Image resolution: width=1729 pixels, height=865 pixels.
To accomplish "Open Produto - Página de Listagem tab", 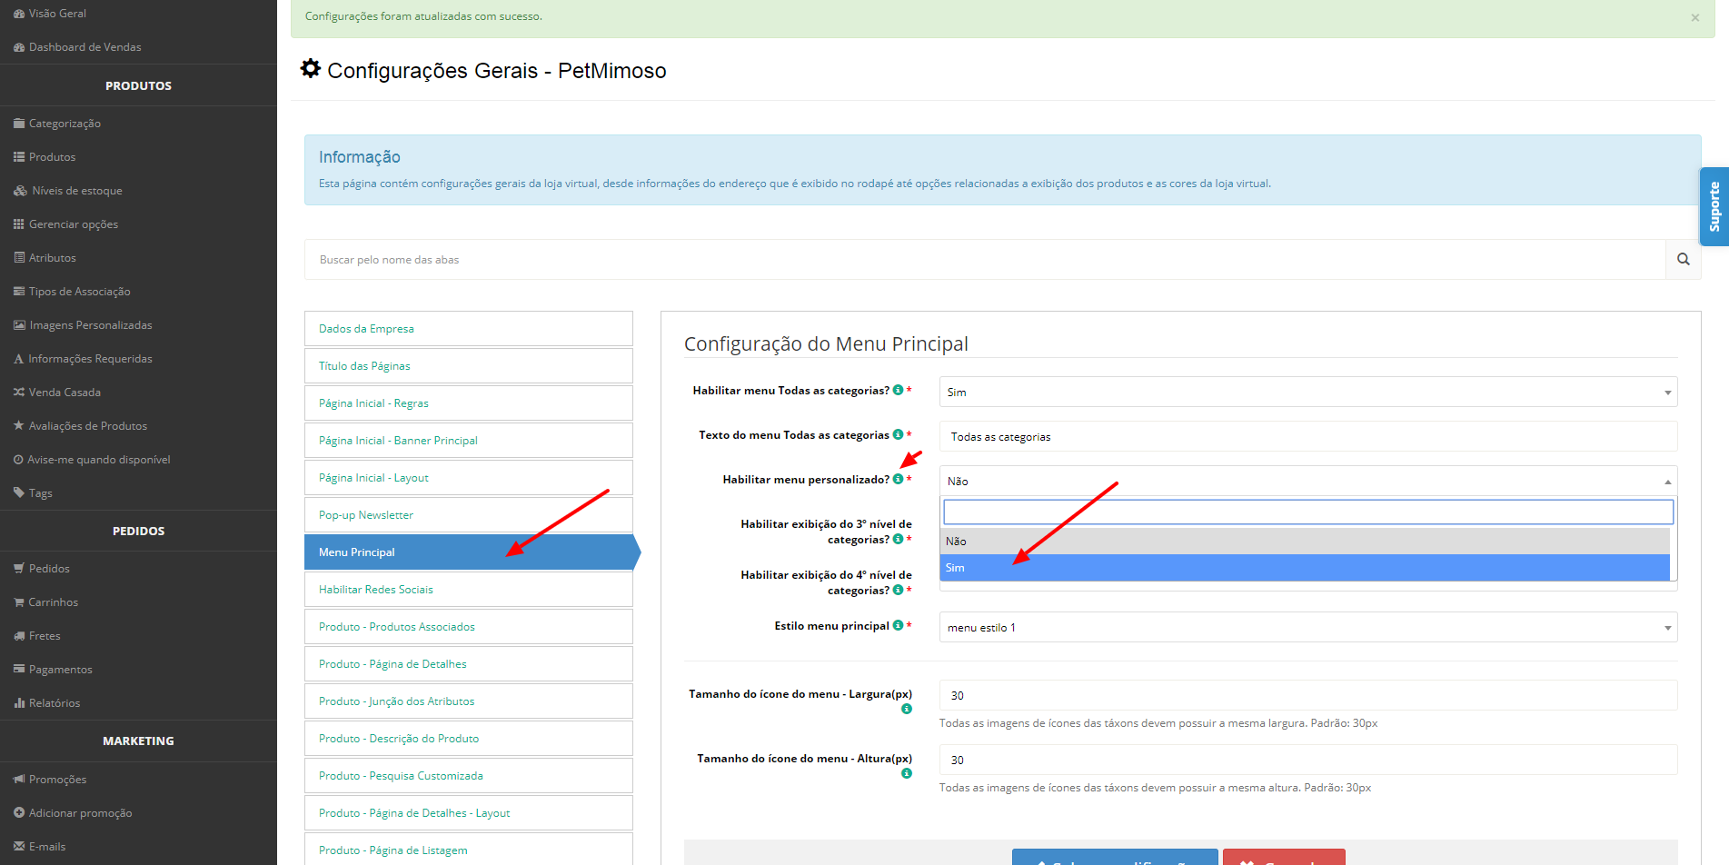I will click(469, 850).
